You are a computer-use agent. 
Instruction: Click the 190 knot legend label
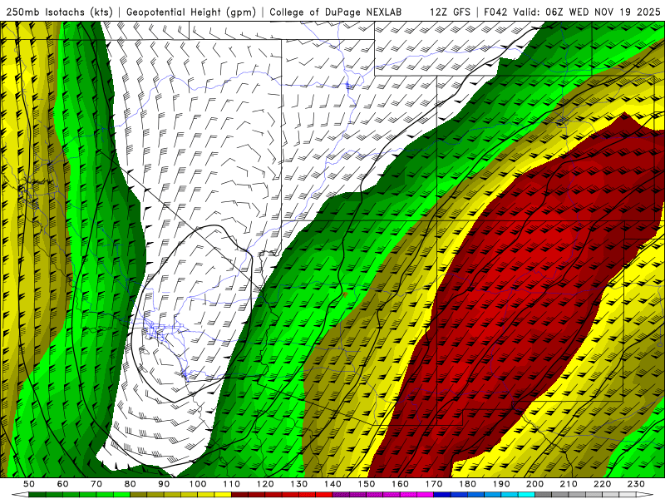[x=501, y=484]
